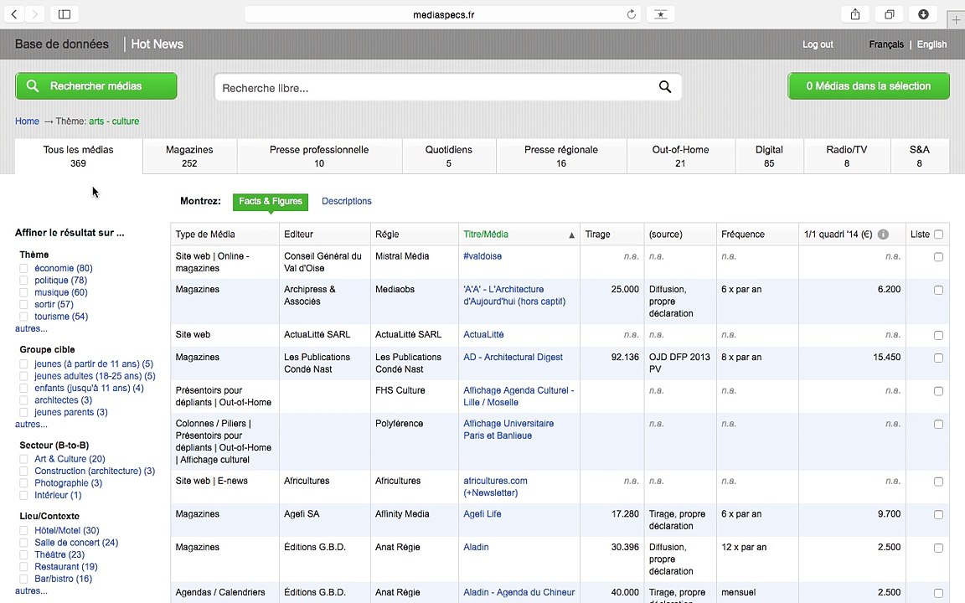Expand autres... under Groupe cible
Image resolution: width=965 pixels, height=603 pixels.
point(31,424)
